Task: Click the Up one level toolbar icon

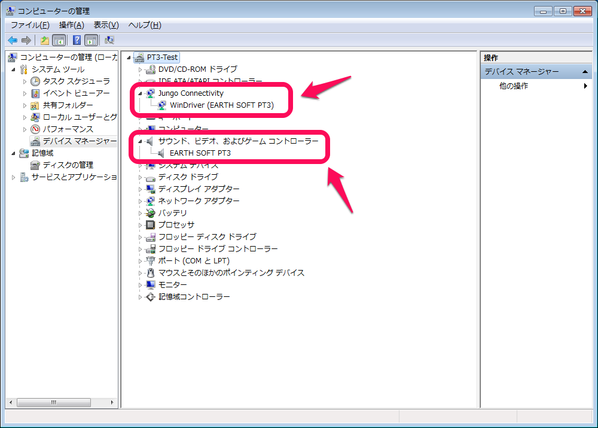Action: [45, 40]
